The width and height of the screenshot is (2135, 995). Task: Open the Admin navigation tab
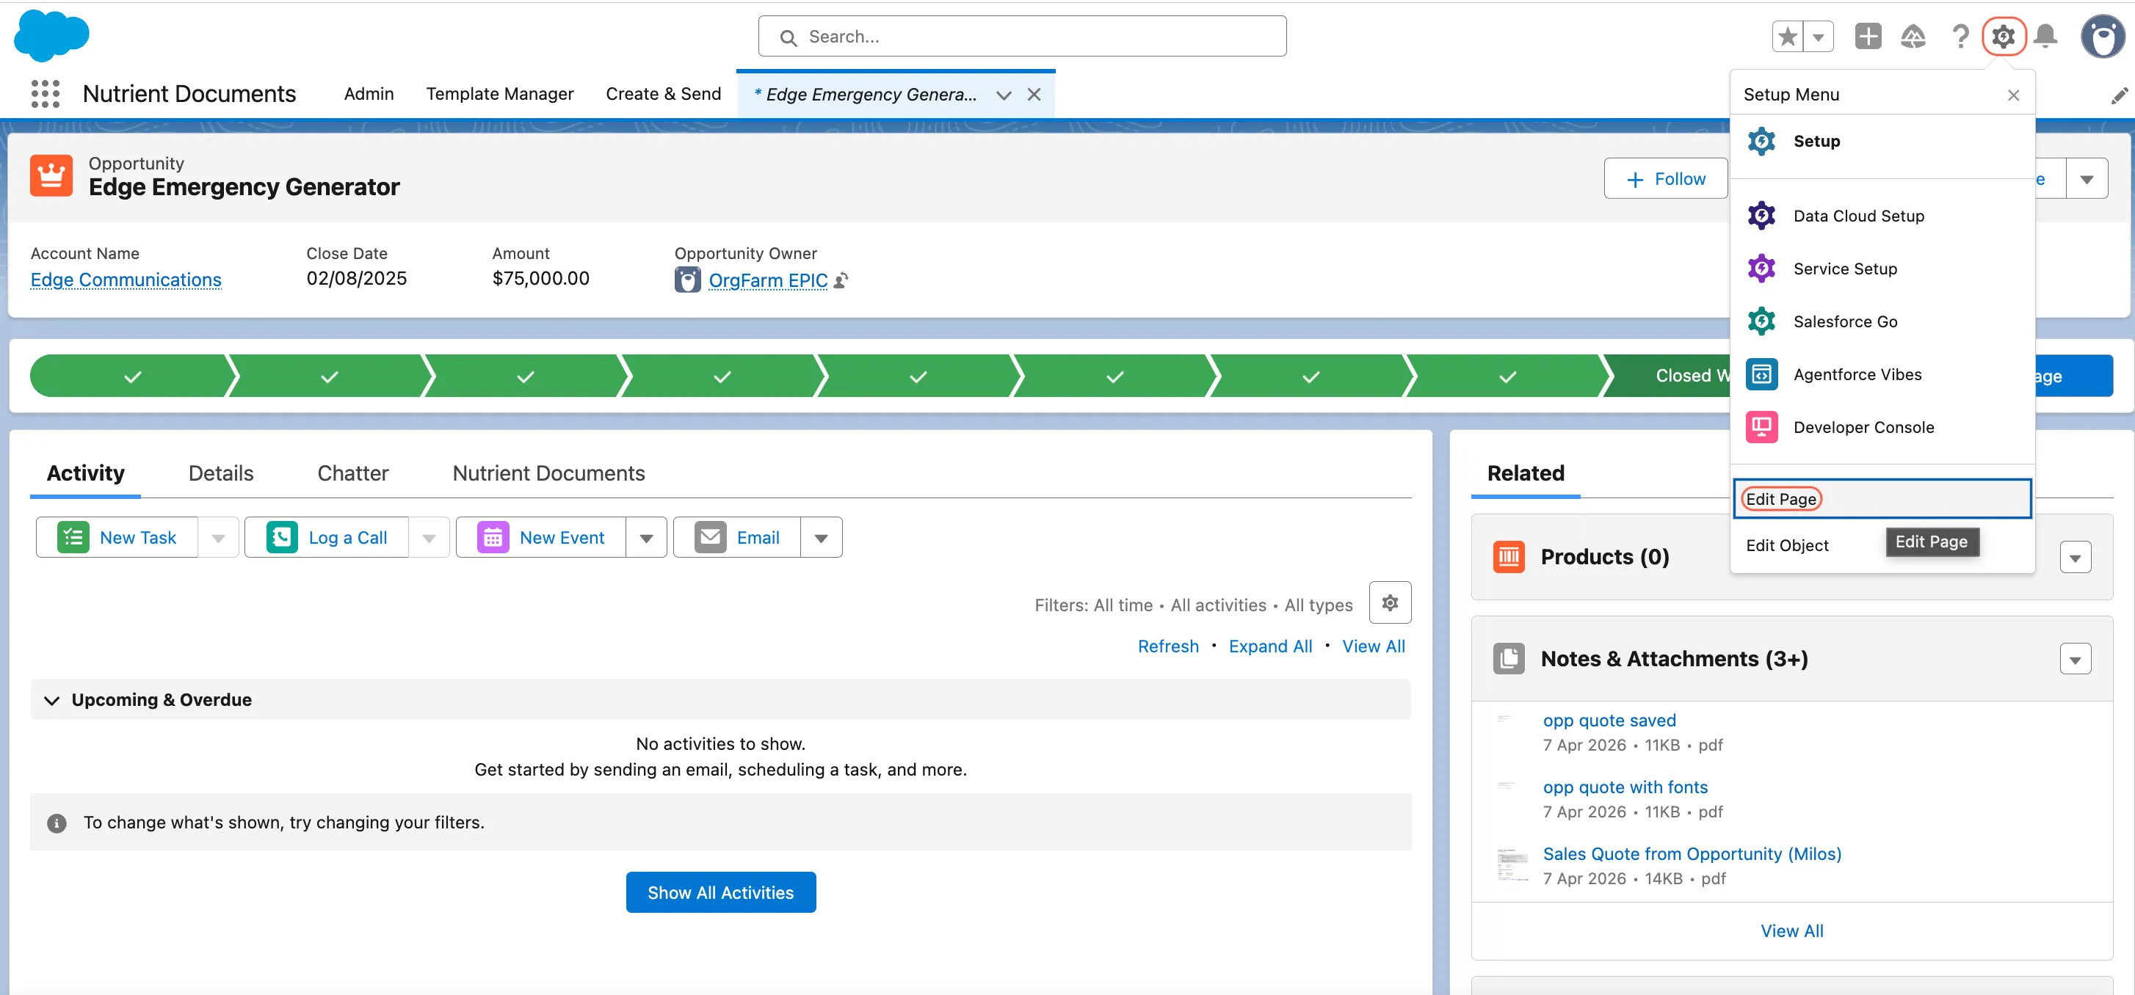click(x=369, y=94)
